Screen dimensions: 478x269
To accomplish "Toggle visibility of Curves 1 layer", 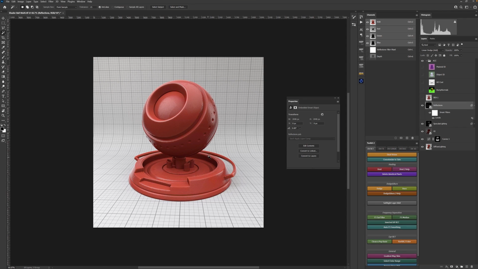I will click(422, 139).
